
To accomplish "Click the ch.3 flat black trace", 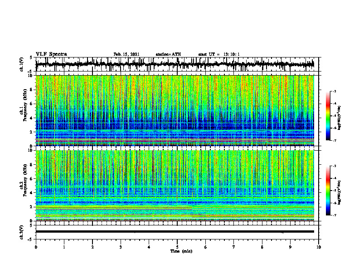I will pyautogui.click(x=175, y=232).
